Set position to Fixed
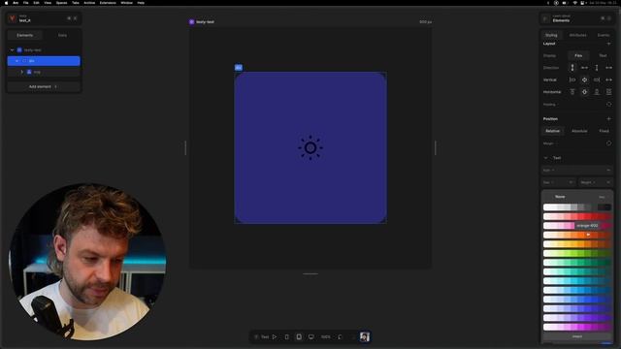Screen dimensions: 621x349 [x=604, y=131]
